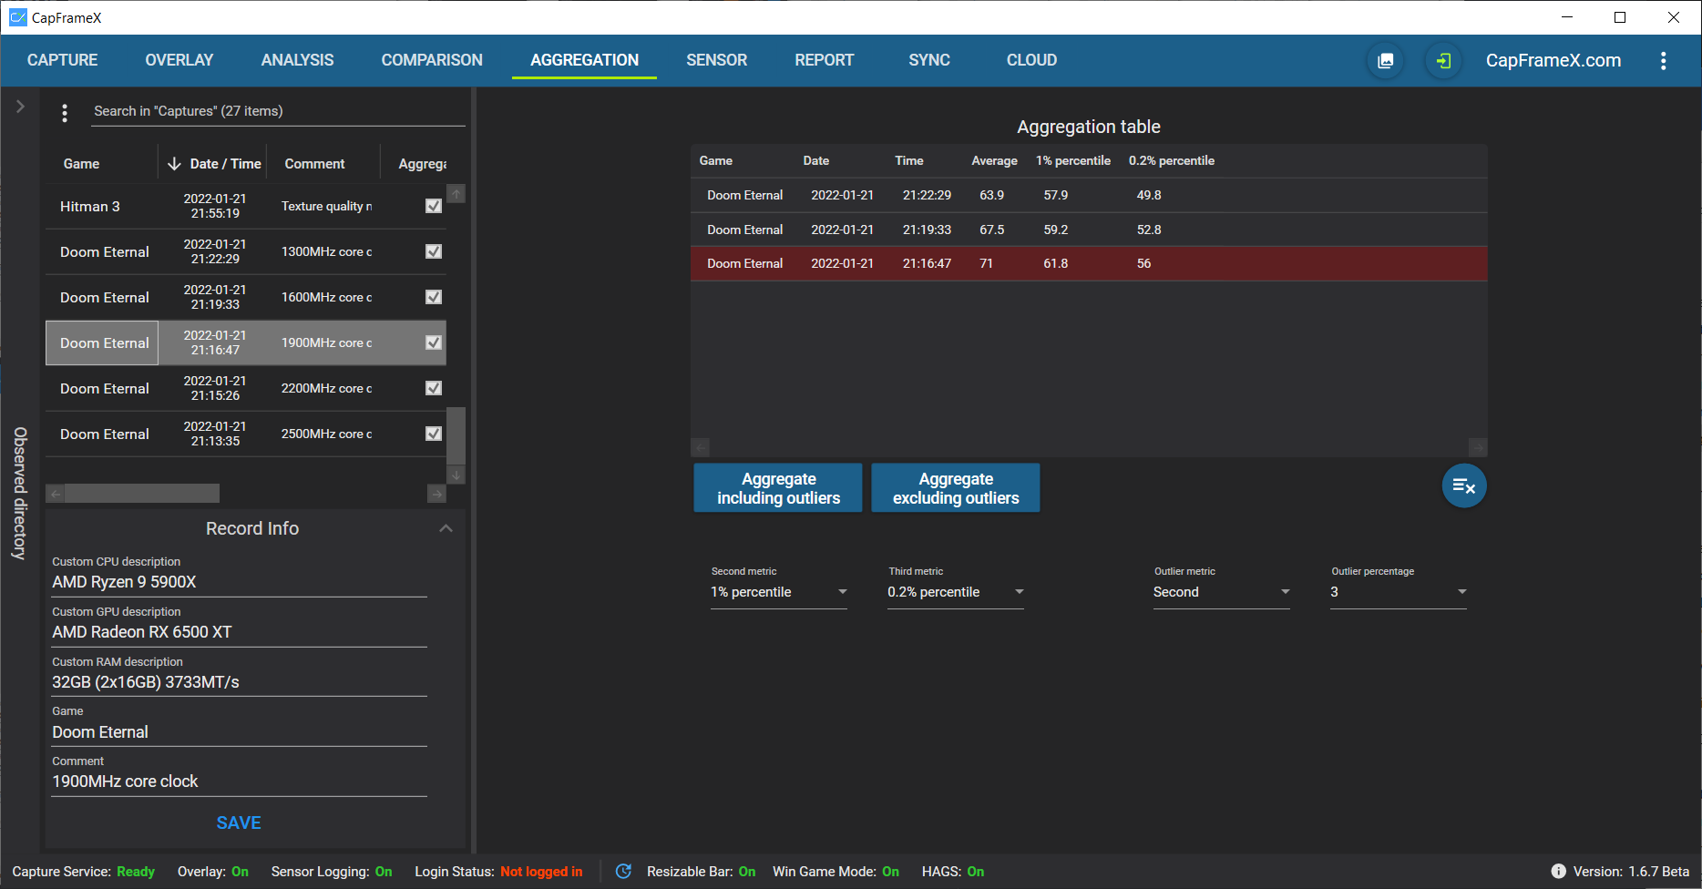Switch to the REPORT tab
The image size is (1702, 889).
point(824,60)
